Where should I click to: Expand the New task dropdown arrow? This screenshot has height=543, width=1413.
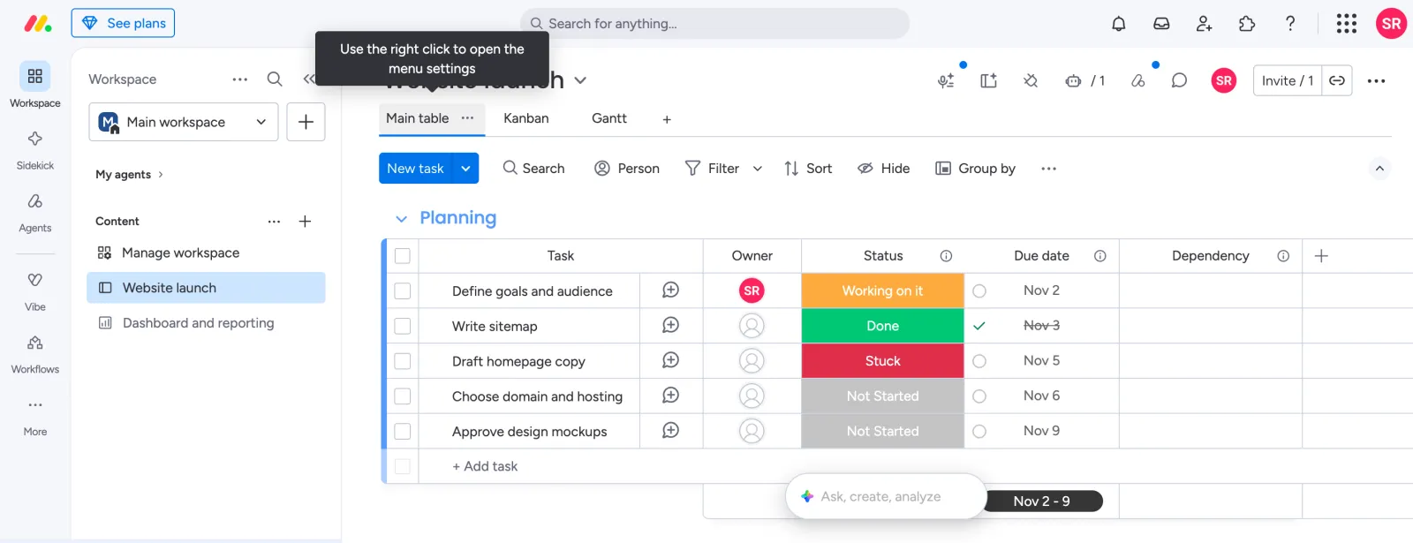[x=465, y=169]
